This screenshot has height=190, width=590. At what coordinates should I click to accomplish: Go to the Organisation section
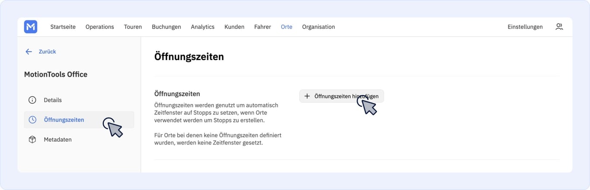(318, 27)
